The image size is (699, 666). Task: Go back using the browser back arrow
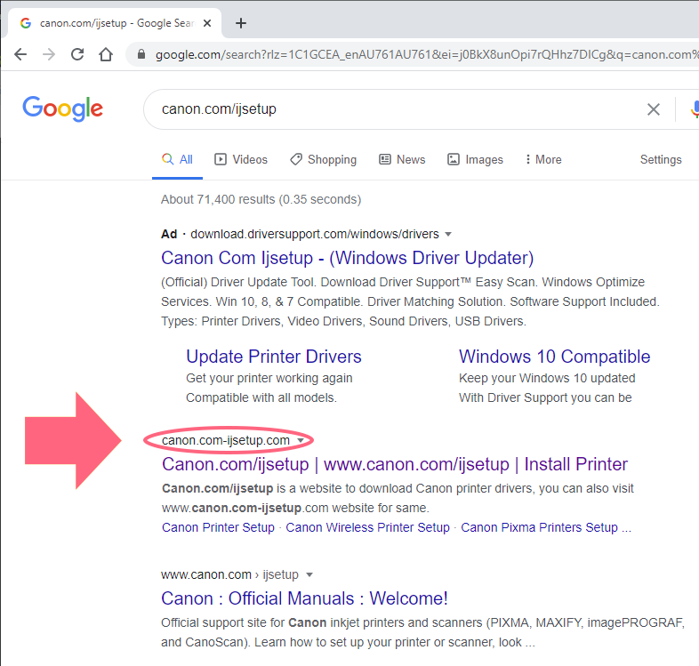tap(20, 54)
